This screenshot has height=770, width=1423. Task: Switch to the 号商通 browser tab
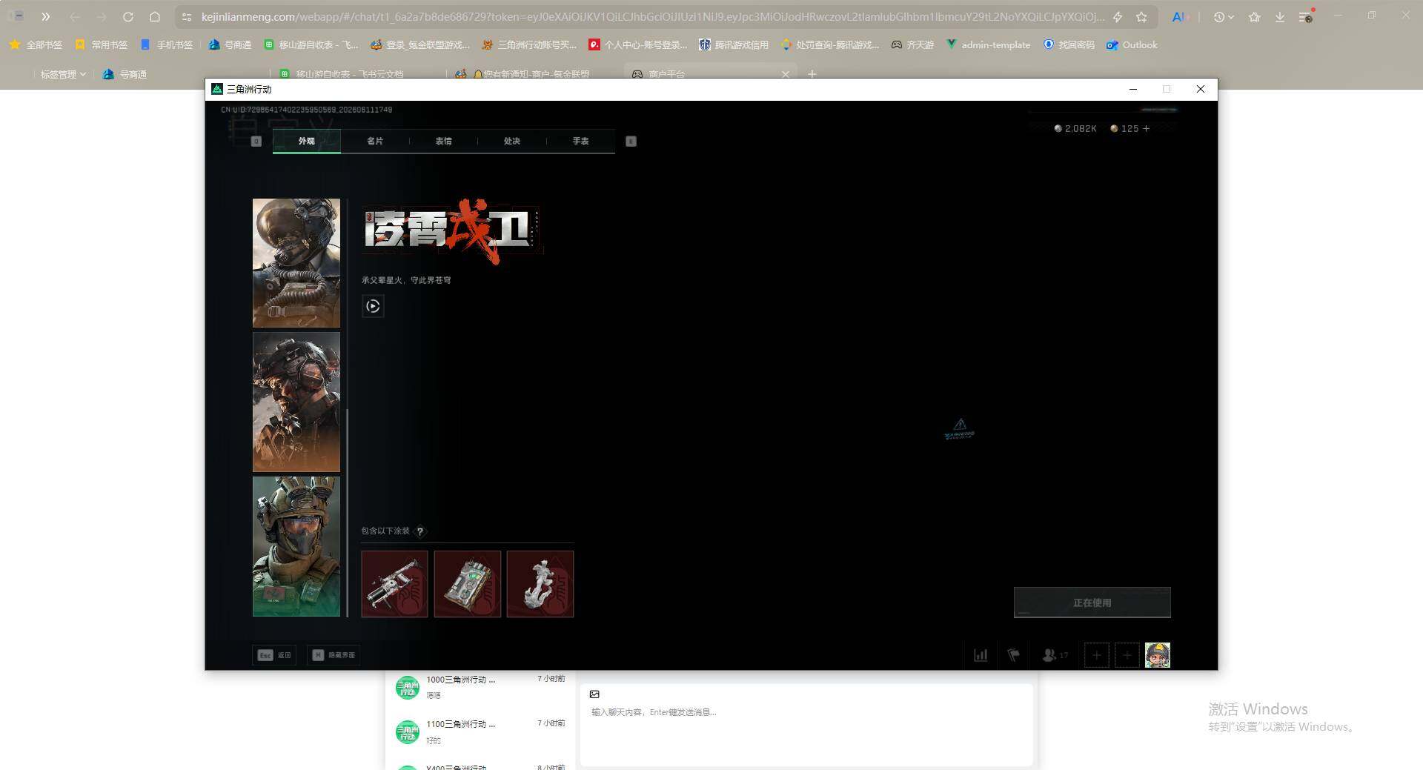[125, 74]
